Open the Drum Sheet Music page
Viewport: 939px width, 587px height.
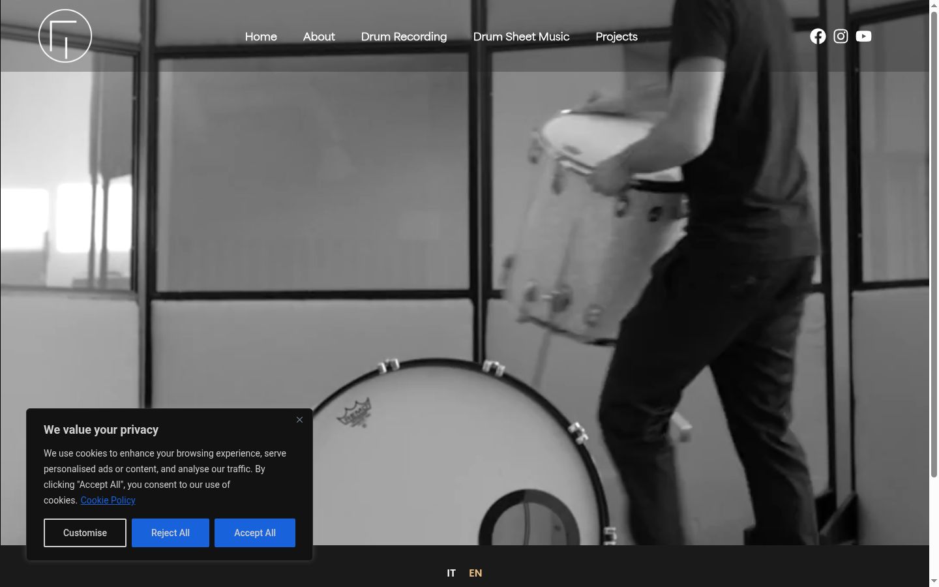[521, 37]
